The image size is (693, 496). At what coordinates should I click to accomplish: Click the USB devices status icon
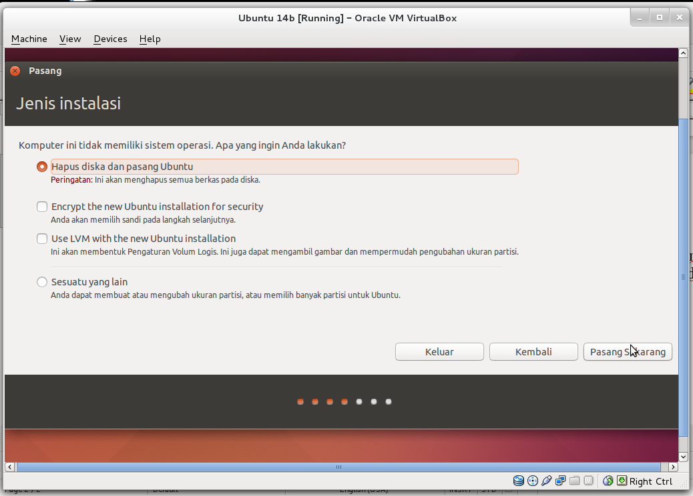[547, 481]
